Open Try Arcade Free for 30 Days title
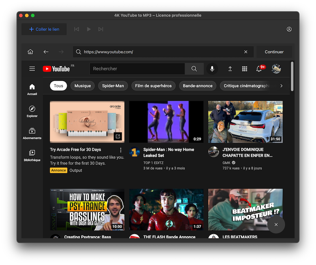Viewport: 316px width, 265px height. (x=75, y=150)
